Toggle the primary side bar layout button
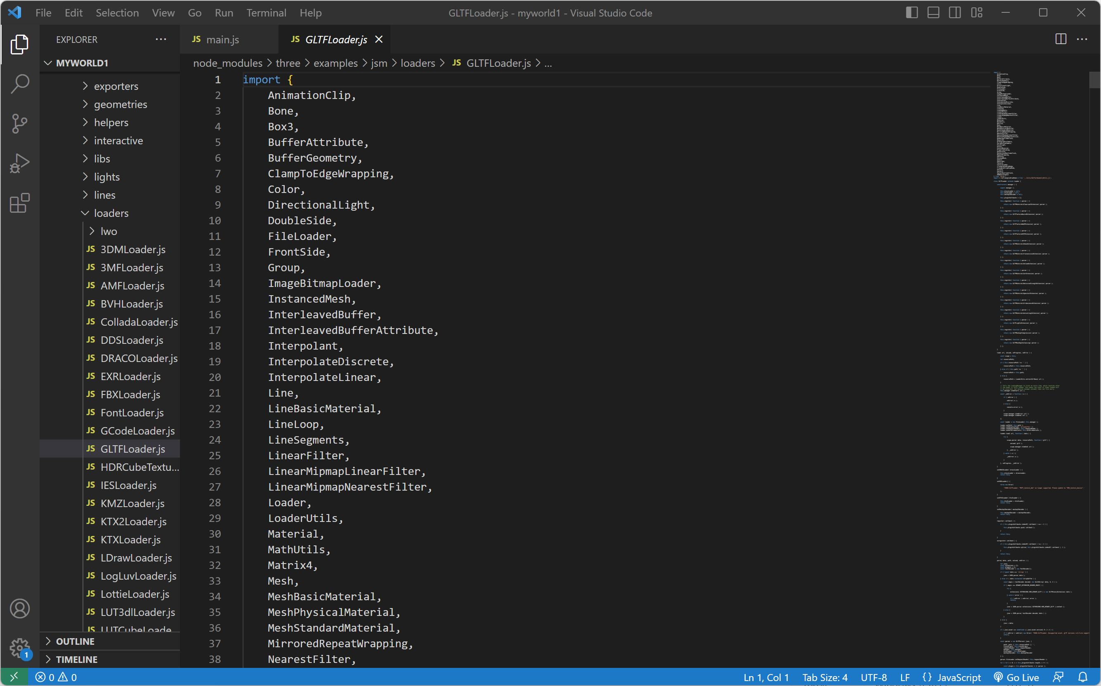Image resolution: width=1101 pixels, height=686 pixels. pos(912,13)
